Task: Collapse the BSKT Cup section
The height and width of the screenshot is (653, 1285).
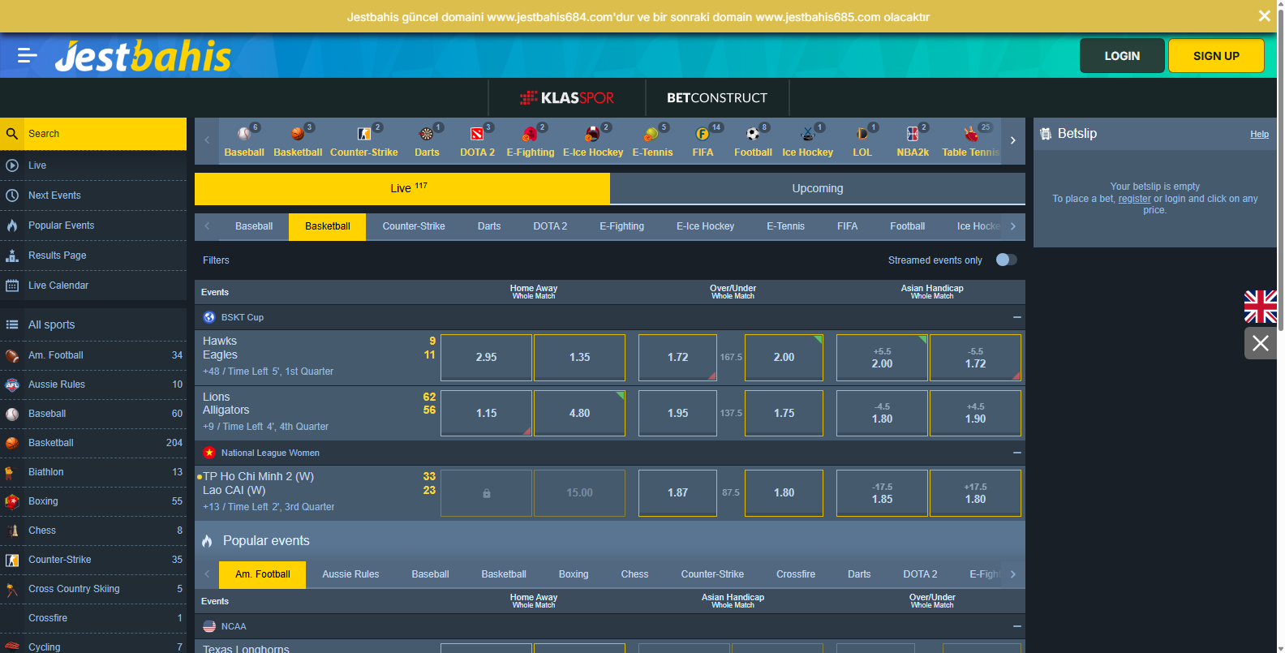Action: click(x=1016, y=317)
